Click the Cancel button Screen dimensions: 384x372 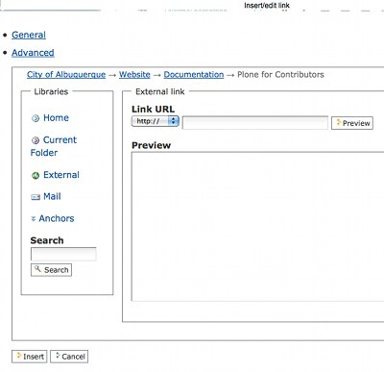69,357
